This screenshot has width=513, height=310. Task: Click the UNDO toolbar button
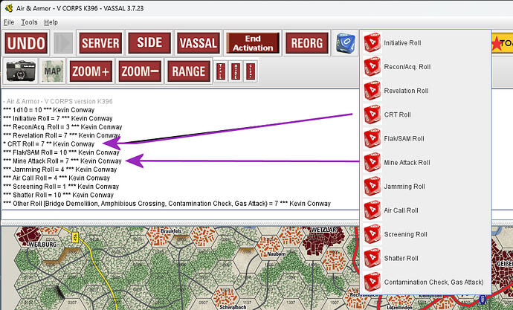(x=26, y=43)
